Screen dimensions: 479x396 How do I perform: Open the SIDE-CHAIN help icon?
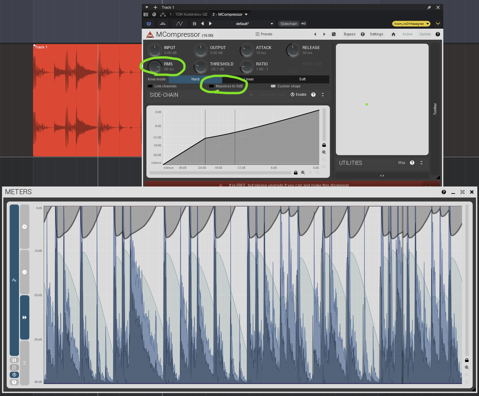pos(313,94)
